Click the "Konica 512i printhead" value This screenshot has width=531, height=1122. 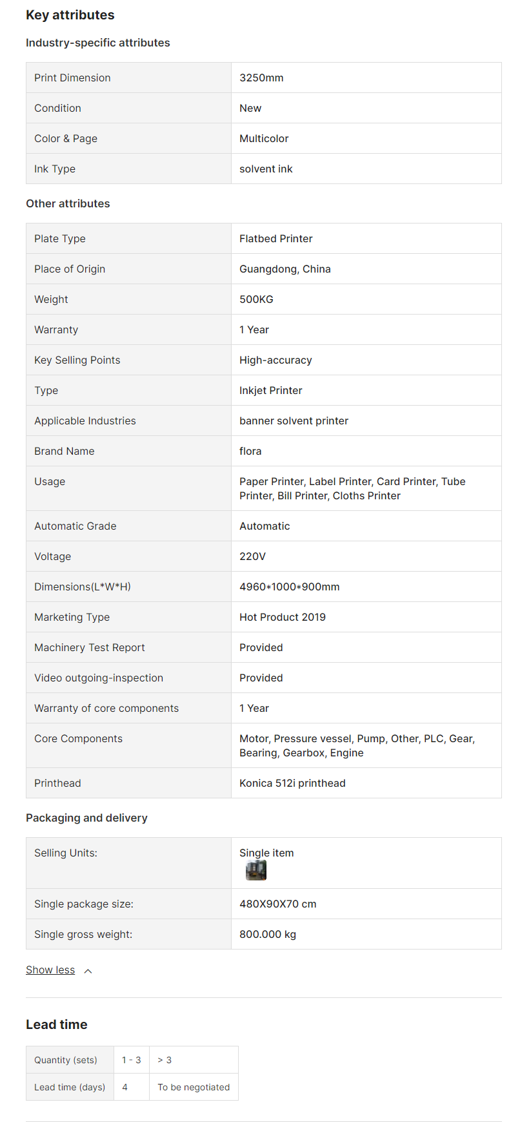pyautogui.click(x=292, y=783)
